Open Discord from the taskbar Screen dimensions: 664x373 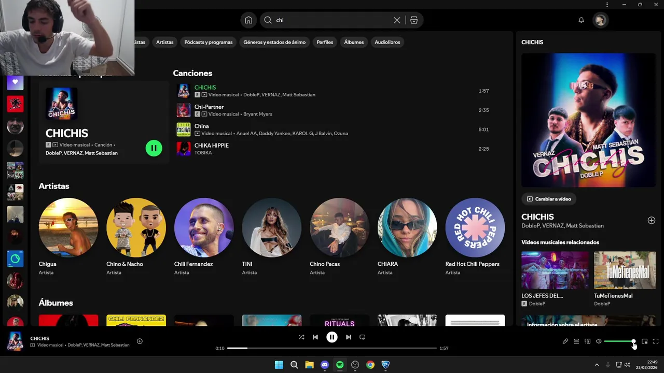click(325, 365)
